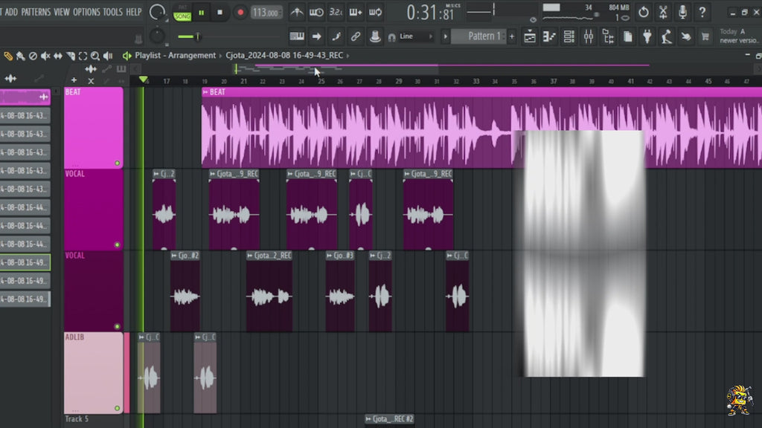Switch playback to SONG mode

click(182, 16)
